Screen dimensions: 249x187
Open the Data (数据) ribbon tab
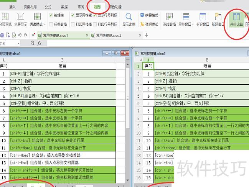coord(64,7)
